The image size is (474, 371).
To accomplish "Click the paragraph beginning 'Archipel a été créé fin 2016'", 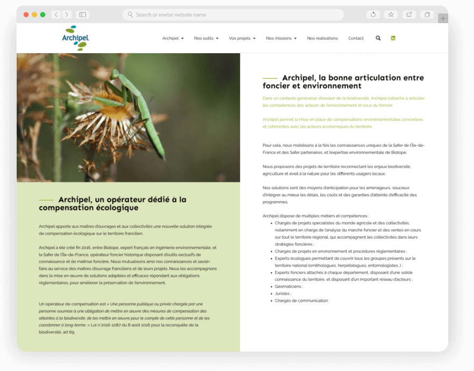I will (x=127, y=265).
